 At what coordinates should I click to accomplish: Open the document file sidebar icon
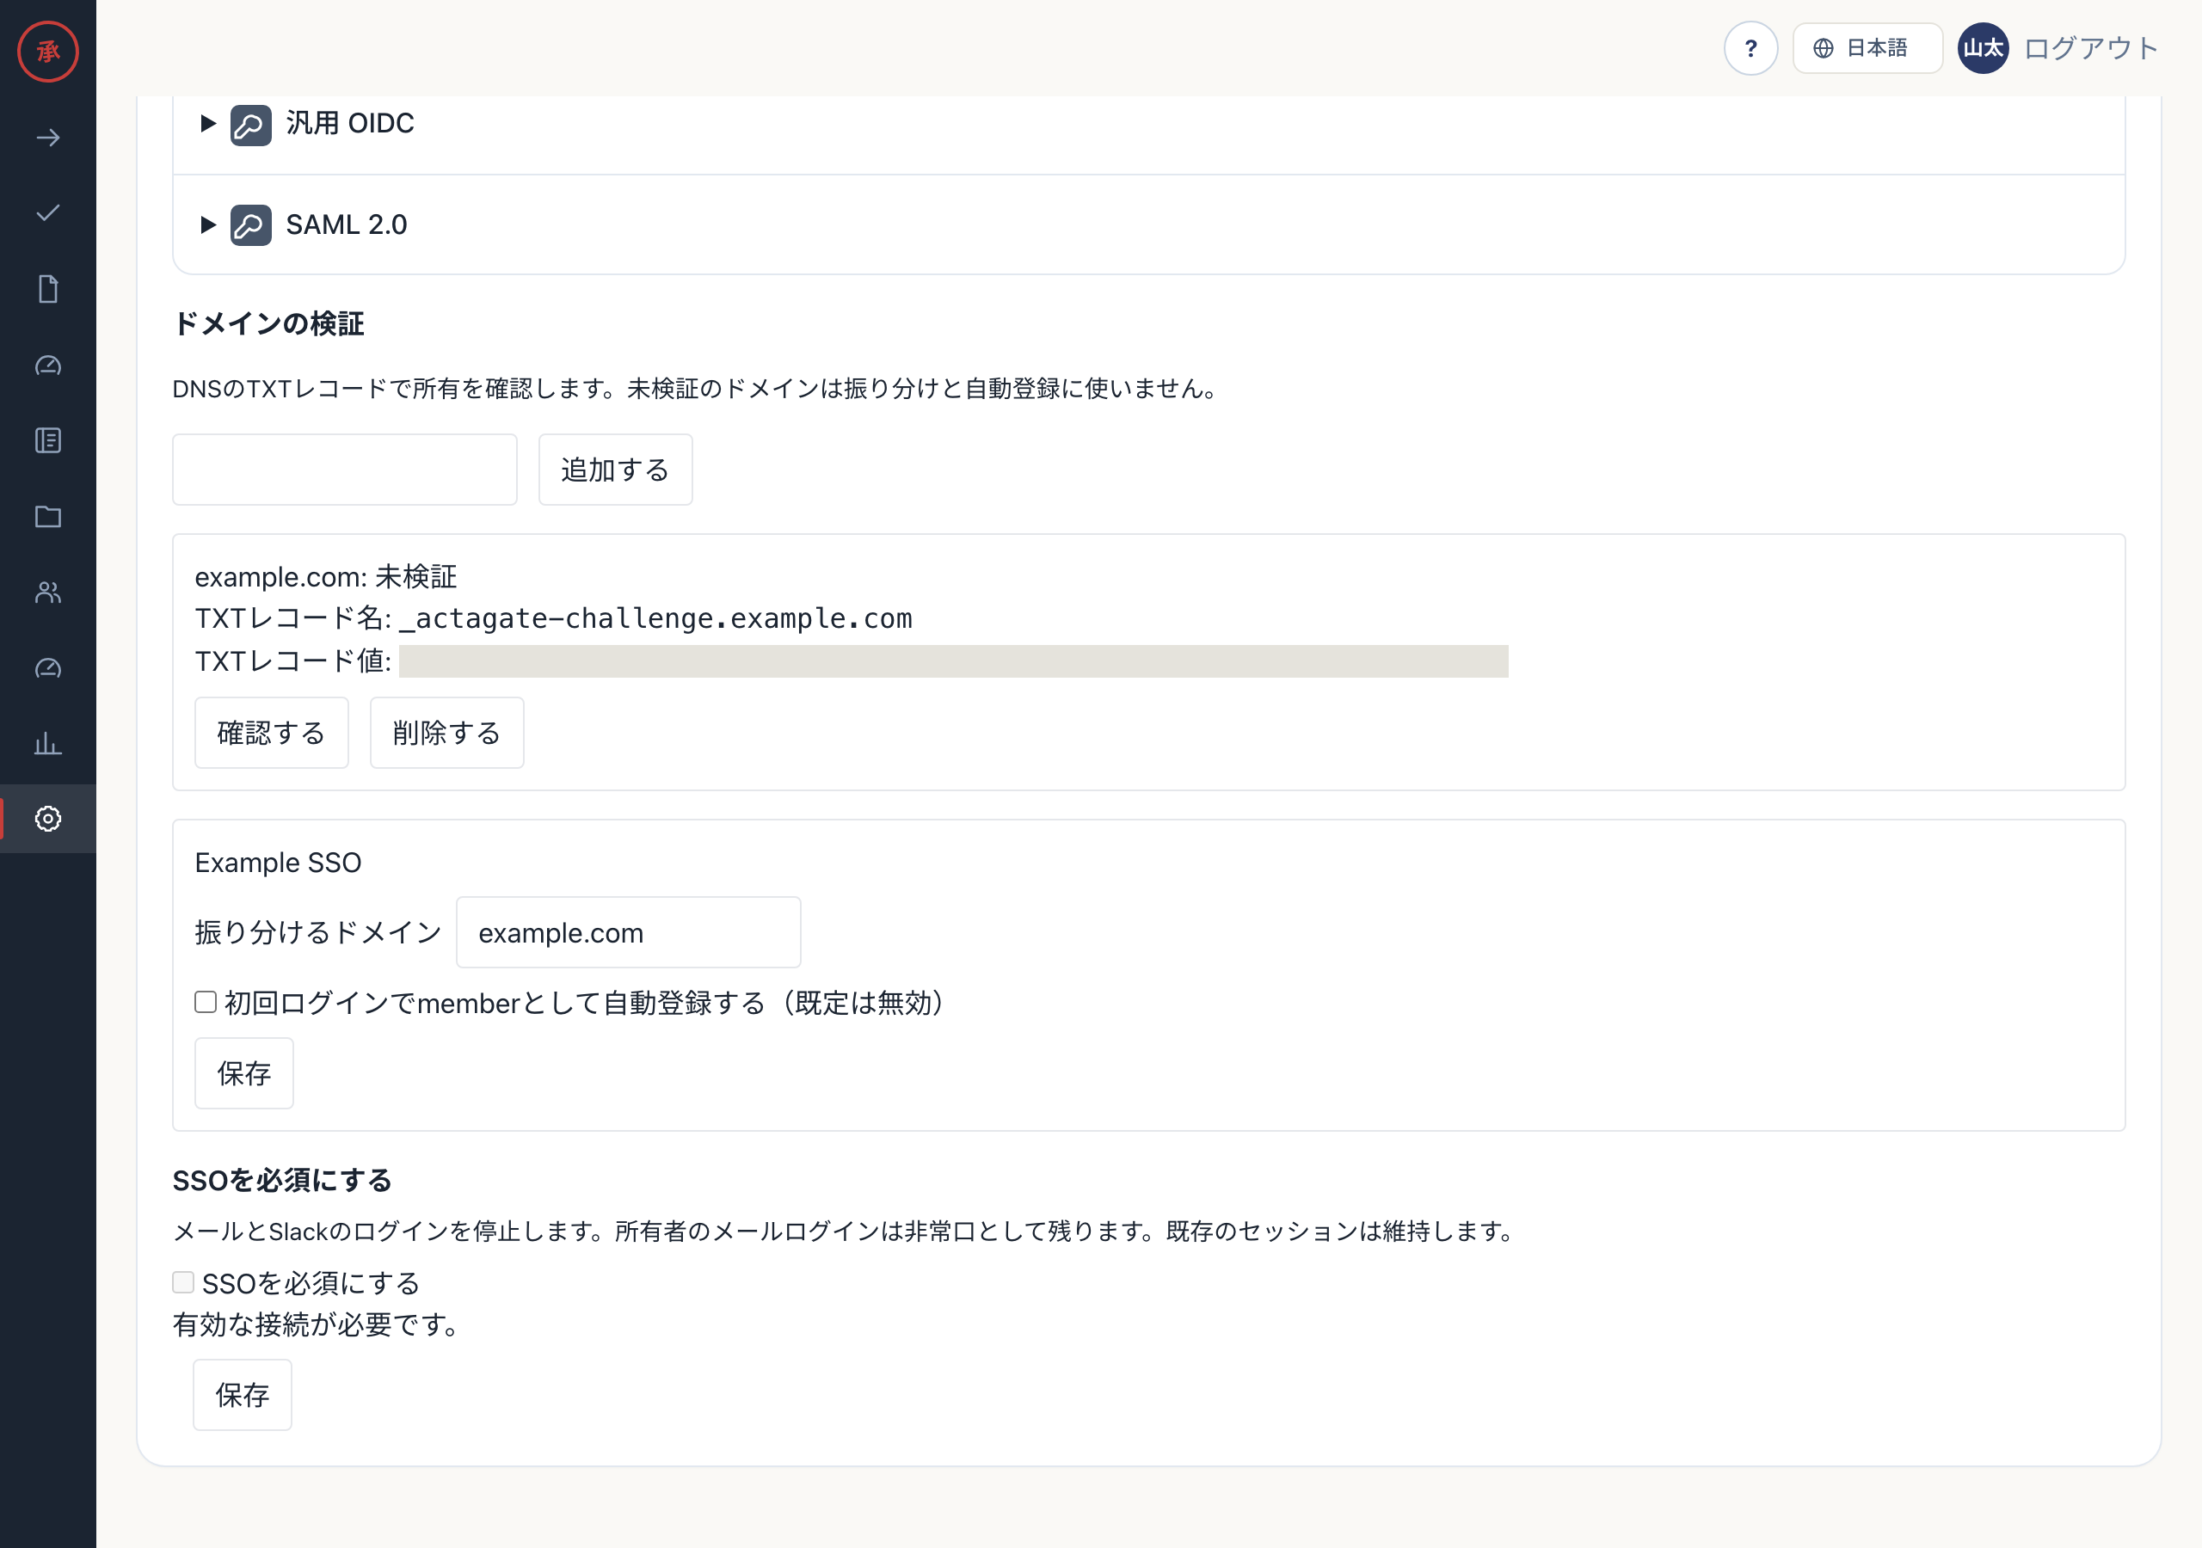pyautogui.click(x=48, y=289)
